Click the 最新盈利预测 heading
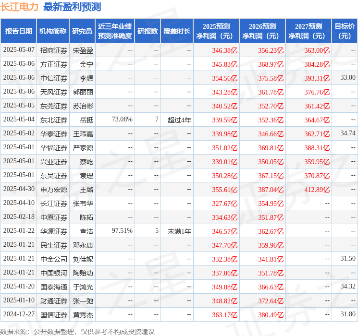The height and width of the screenshot is (336, 358). click(x=72, y=7)
